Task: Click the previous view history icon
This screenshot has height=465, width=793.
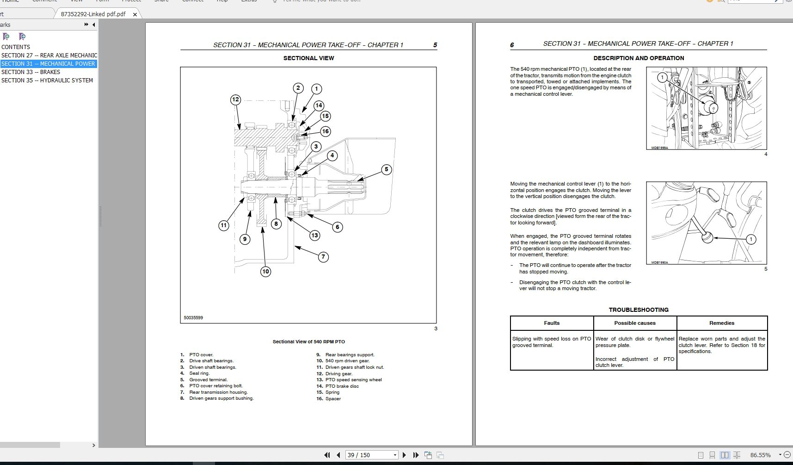Action: (428, 455)
